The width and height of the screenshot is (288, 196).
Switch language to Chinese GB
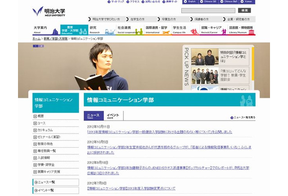pos(208,1)
